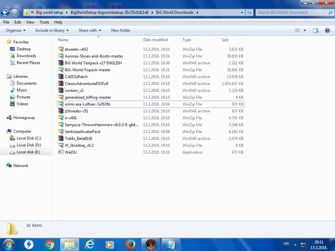Open the Help menu

point(58,22)
